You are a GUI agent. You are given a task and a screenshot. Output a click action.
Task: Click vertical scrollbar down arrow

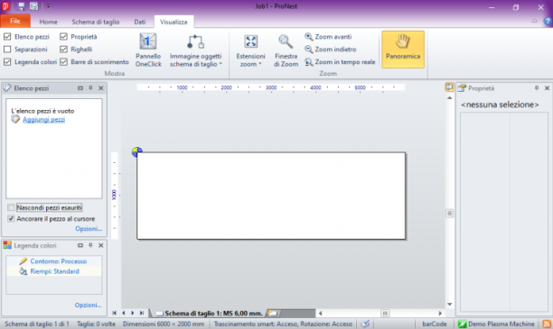(x=449, y=305)
